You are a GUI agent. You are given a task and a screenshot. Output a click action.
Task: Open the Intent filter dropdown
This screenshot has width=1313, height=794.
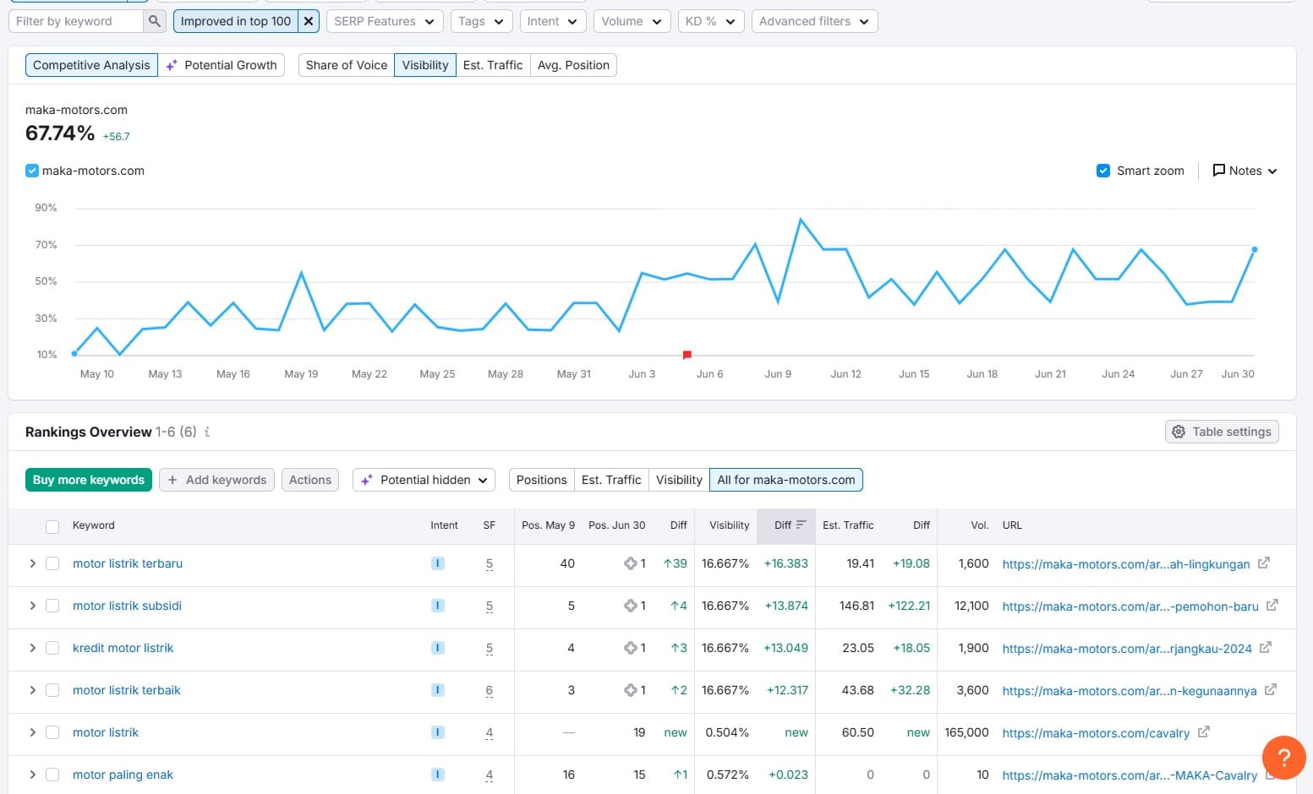(x=553, y=21)
